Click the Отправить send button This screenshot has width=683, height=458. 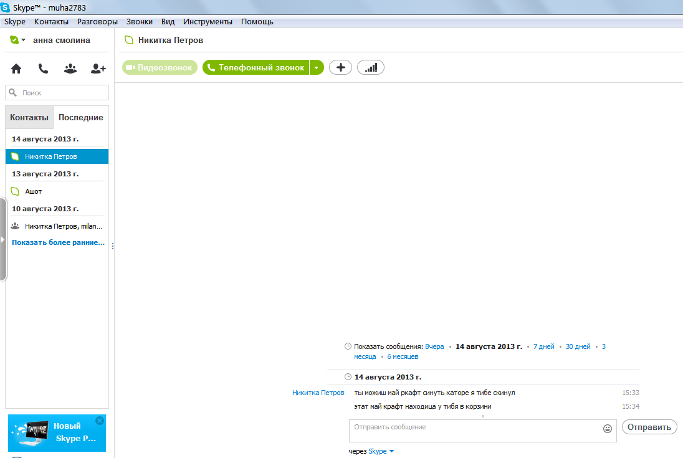[649, 427]
